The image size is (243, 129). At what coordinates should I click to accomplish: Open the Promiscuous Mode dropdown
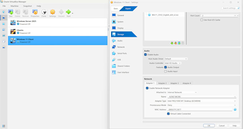pyautogui.click(x=202, y=105)
